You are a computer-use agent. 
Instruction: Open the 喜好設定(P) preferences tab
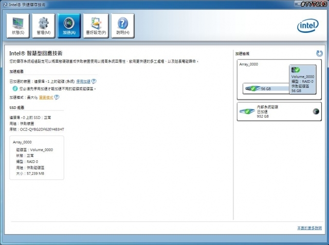point(96,26)
